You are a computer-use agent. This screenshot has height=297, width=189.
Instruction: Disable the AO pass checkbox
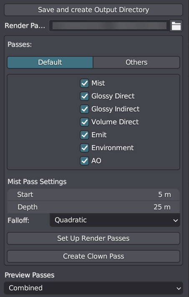point(84,161)
